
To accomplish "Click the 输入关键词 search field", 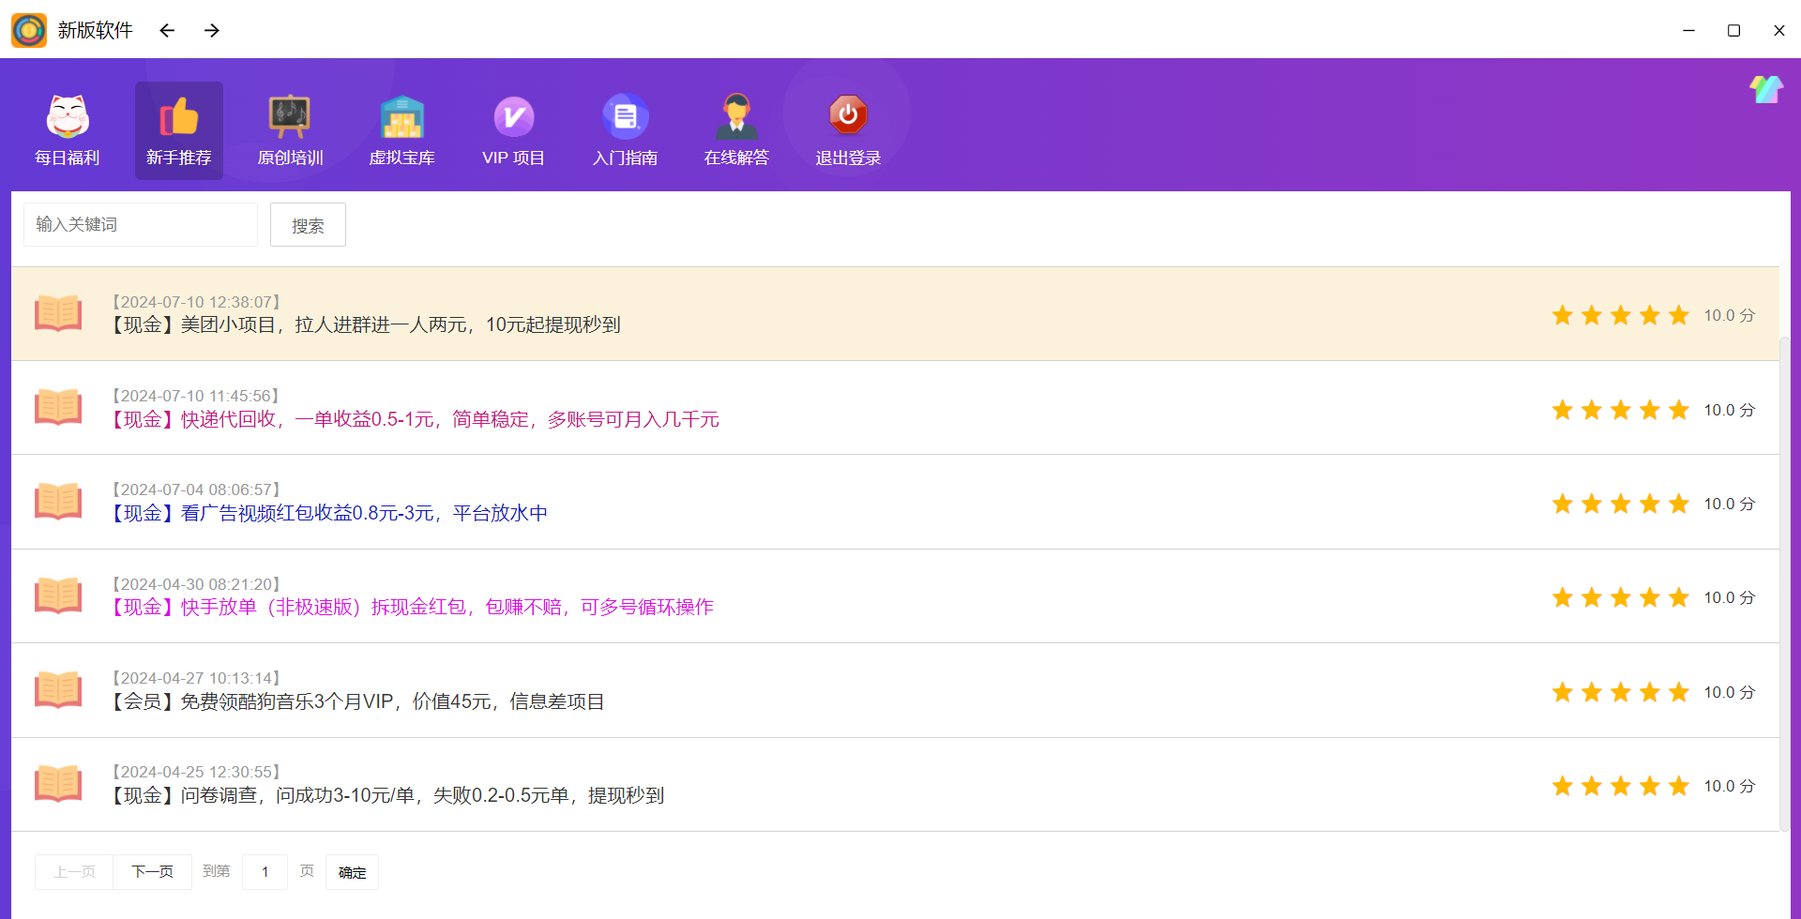I will [140, 224].
